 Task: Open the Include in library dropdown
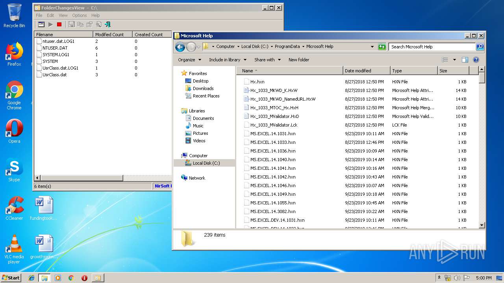tap(228, 60)
